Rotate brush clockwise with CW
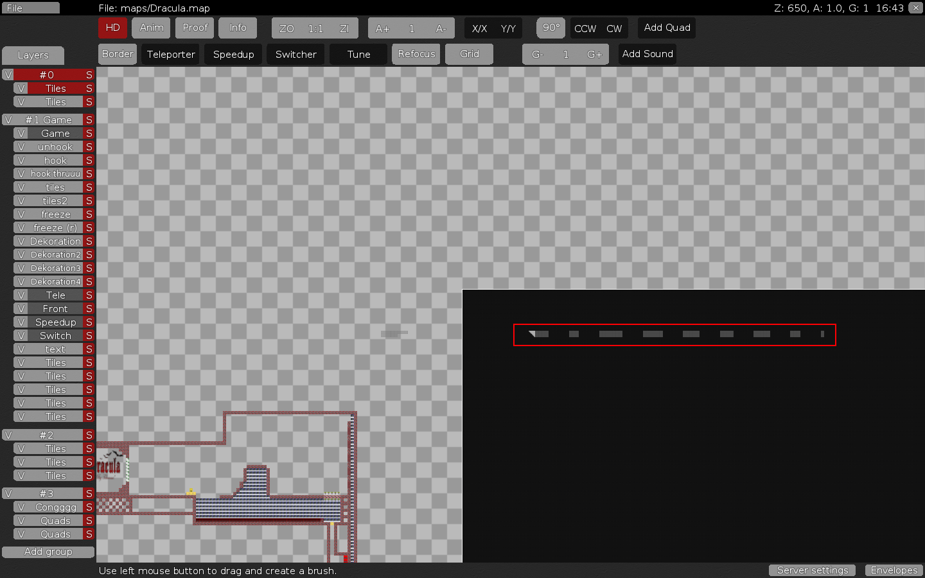Viewport: 925px width, 578px height. coord(614,28)
